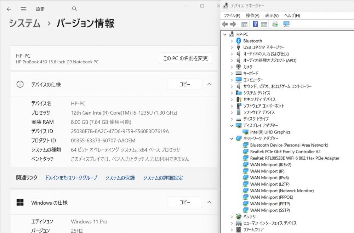The image size is (354, 233).
Task: Open the 表示(V) menu
Action: (272, 16)
